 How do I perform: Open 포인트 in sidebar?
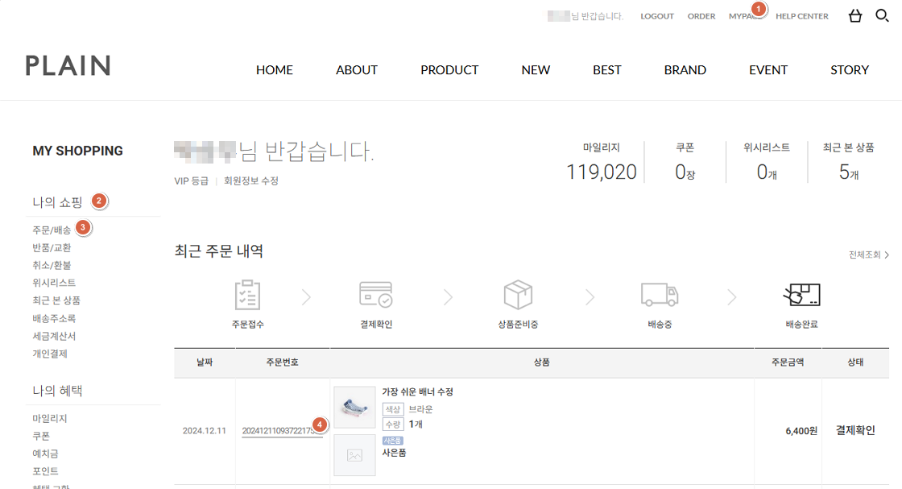pyautogui.click(x=45, y=471)
